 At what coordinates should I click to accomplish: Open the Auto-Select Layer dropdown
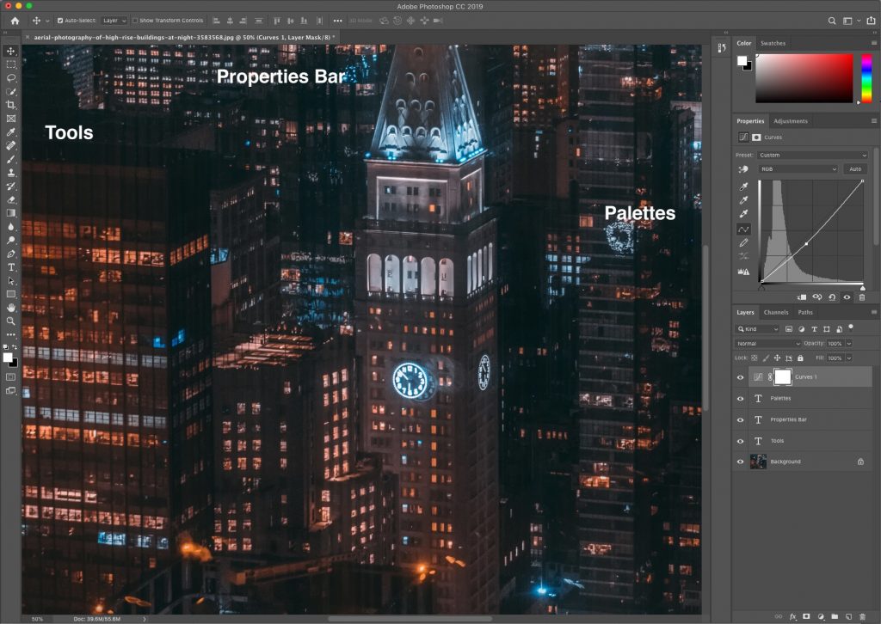point(114,21)
